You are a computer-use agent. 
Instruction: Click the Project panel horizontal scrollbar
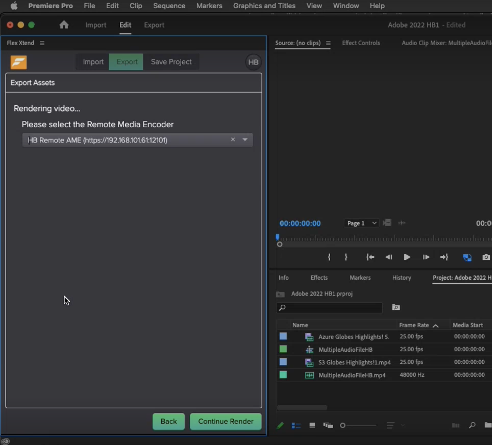tap(302, 407)
